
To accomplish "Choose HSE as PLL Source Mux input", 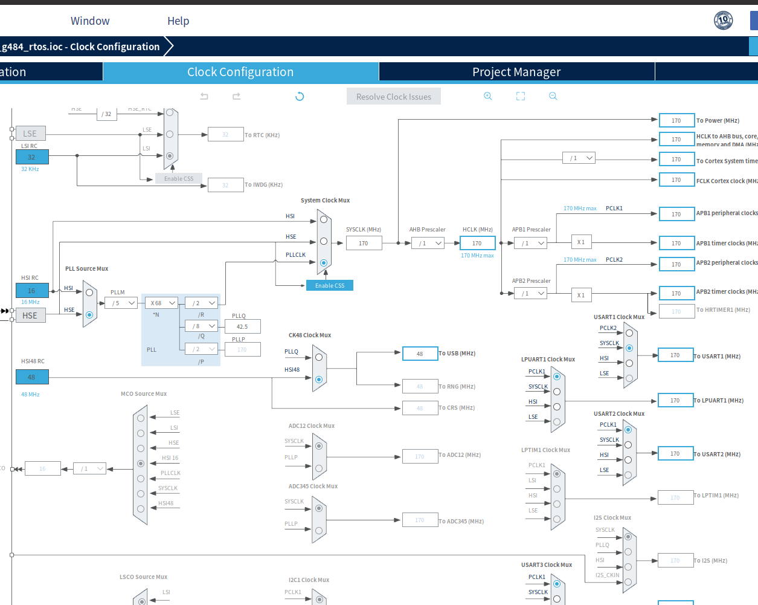I will pyautogui.click(x=89, y=315).
